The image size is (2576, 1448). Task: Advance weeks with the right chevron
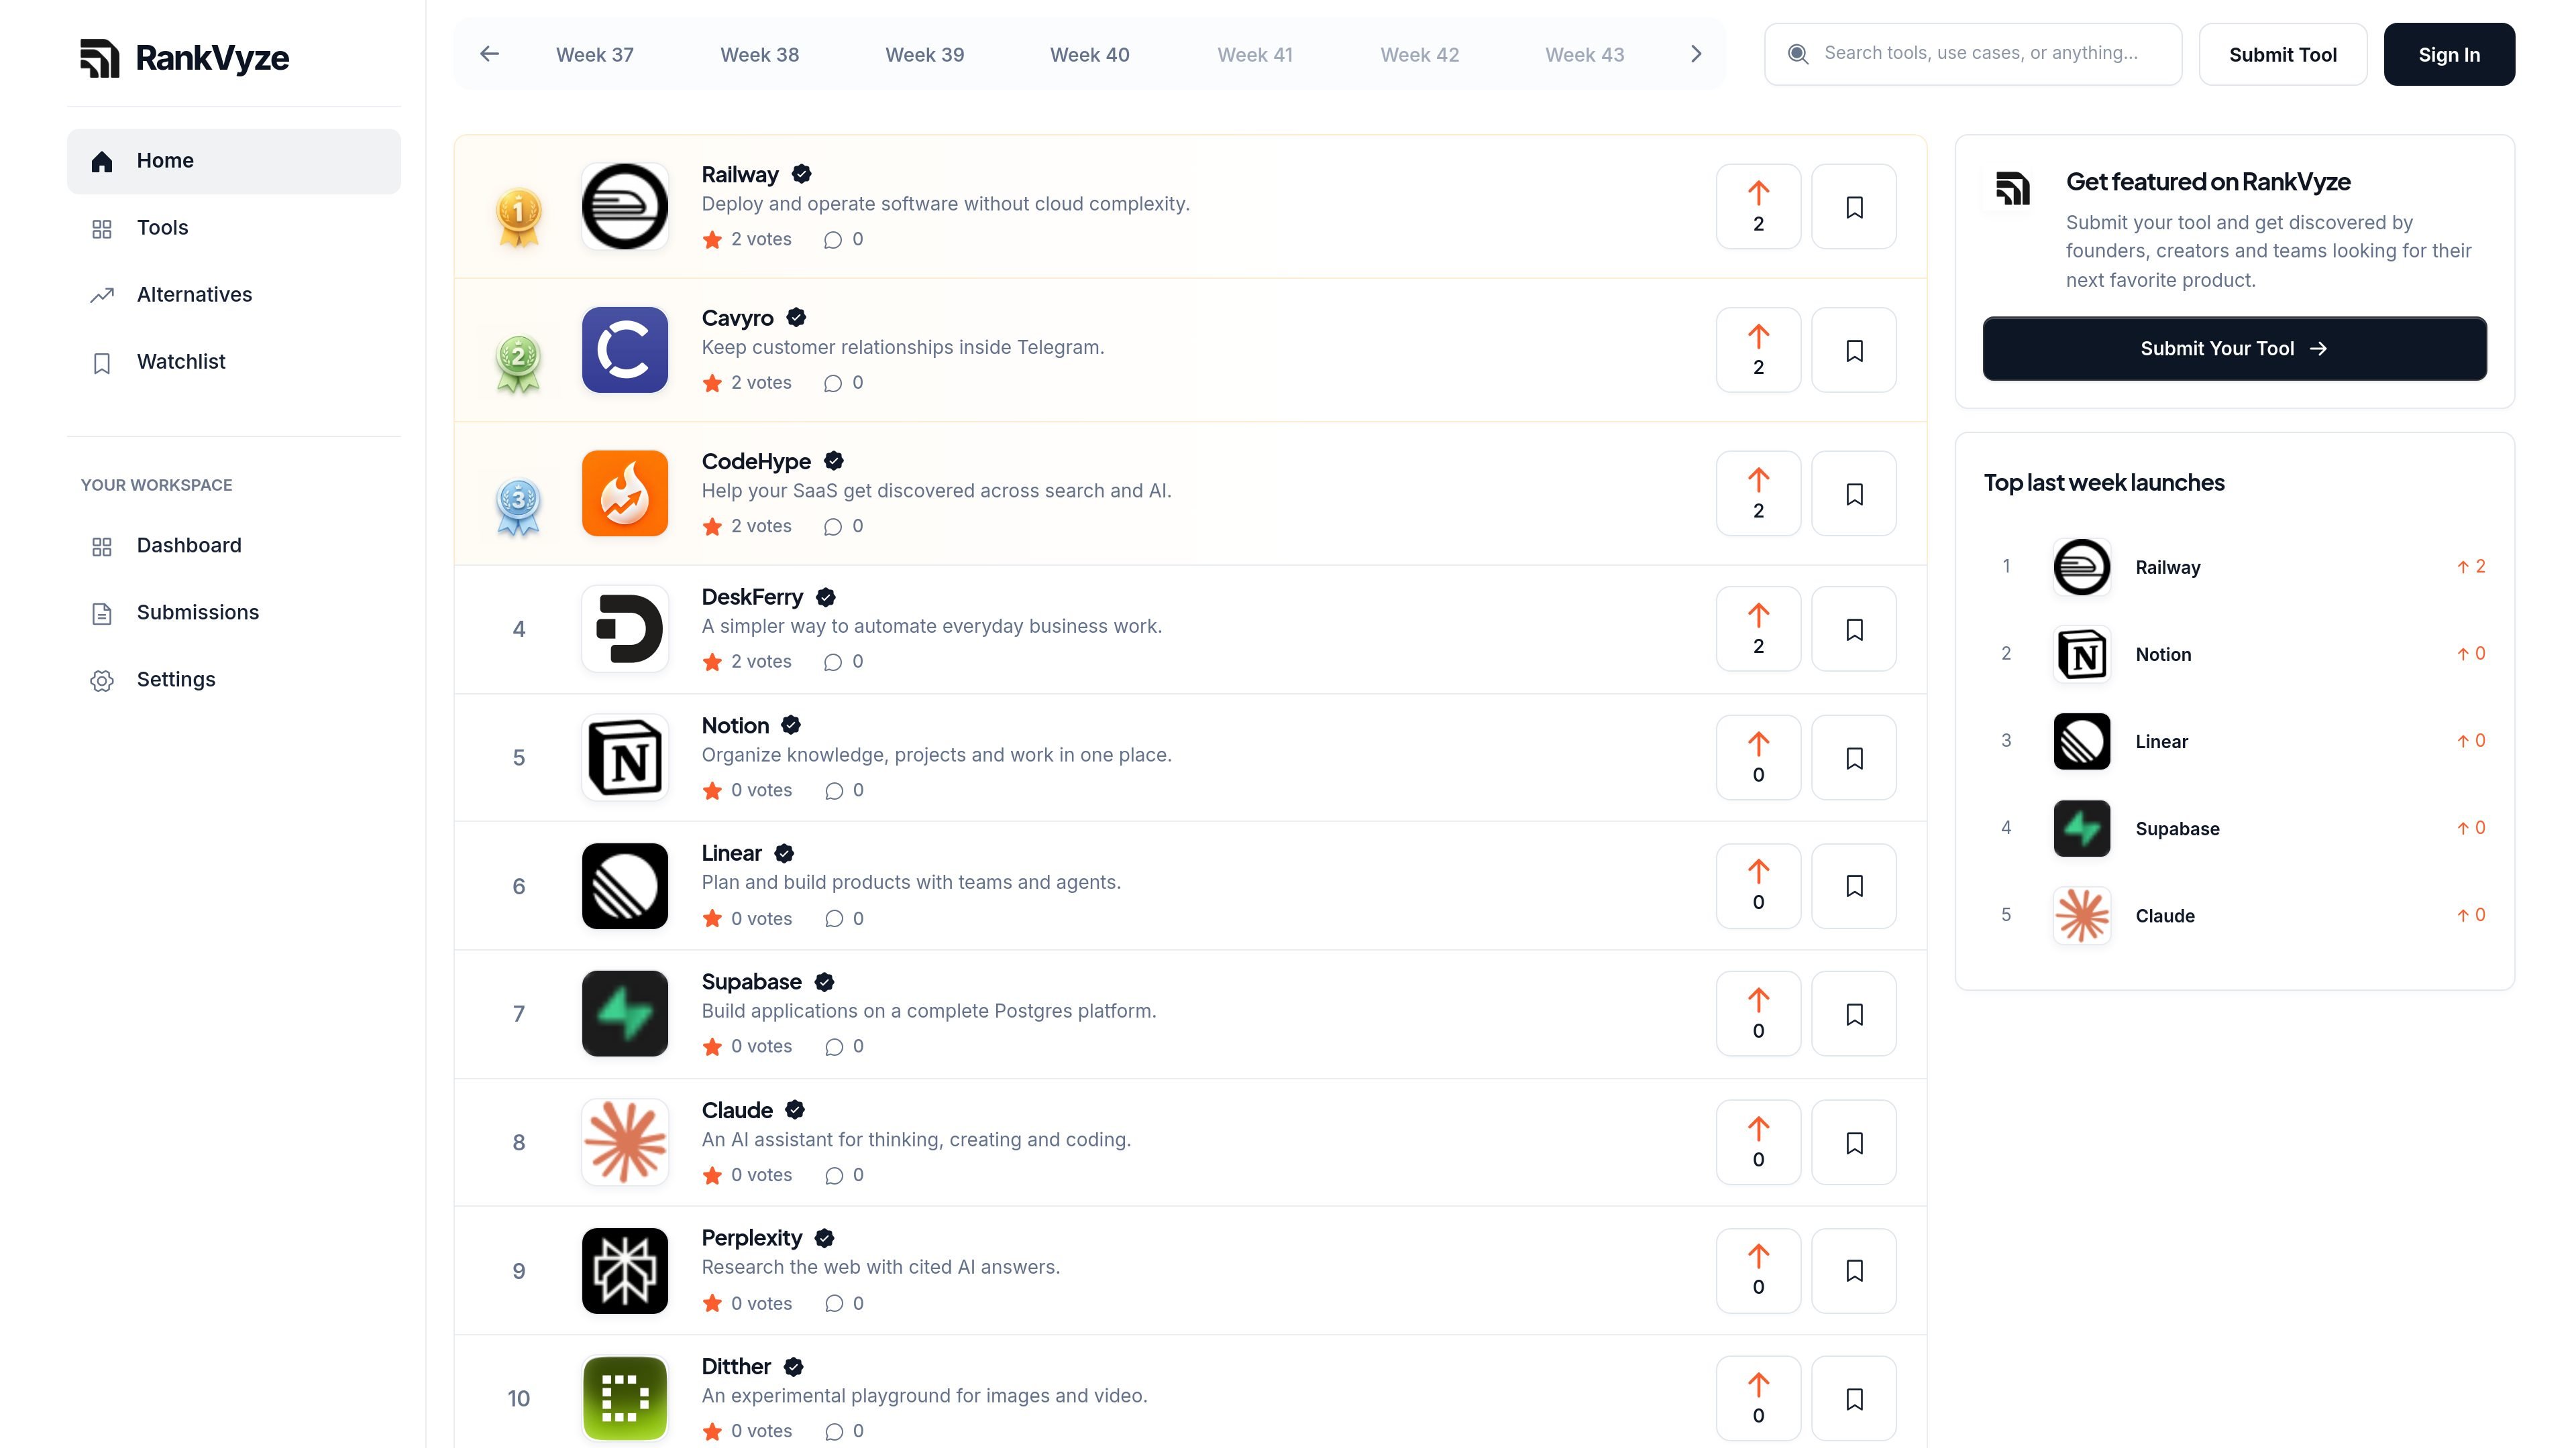(x=1696, y=54)
